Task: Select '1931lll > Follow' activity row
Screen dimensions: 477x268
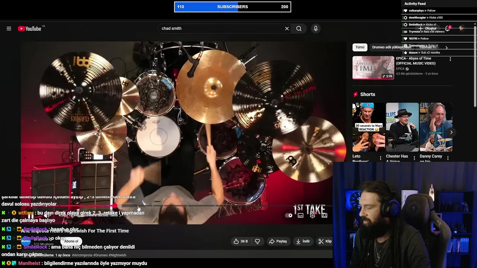Action: 438,38
